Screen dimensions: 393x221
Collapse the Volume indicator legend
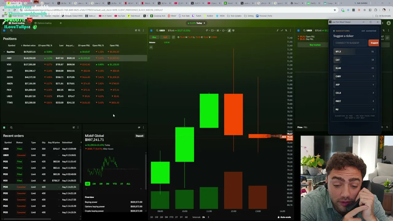(x=151, y=47)
